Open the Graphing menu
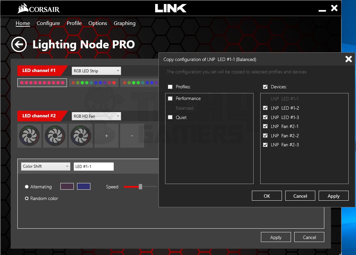The height and width of the screenshot is (255, 356). pyautogui.click(x=124, y=23)
